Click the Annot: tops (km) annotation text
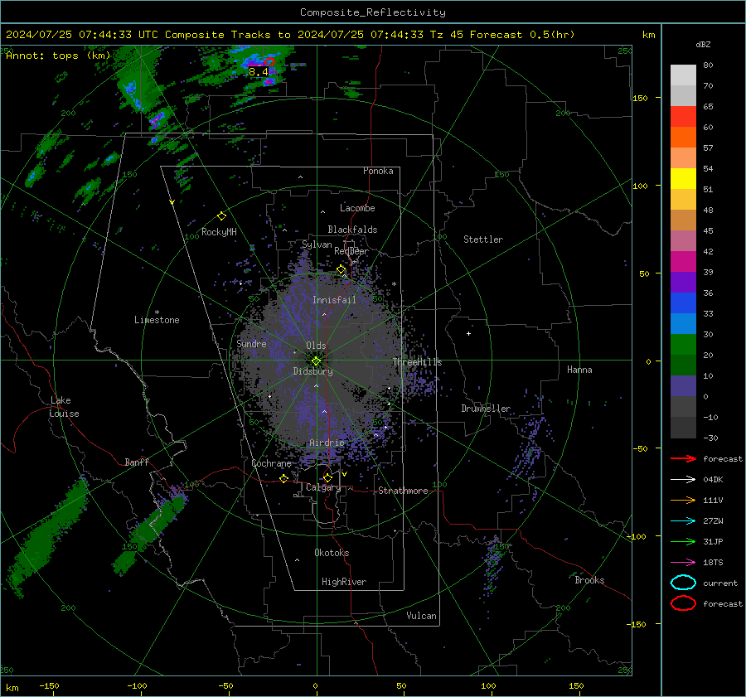The height and width of the screenshot is (697, 746). tap(58, 56)
